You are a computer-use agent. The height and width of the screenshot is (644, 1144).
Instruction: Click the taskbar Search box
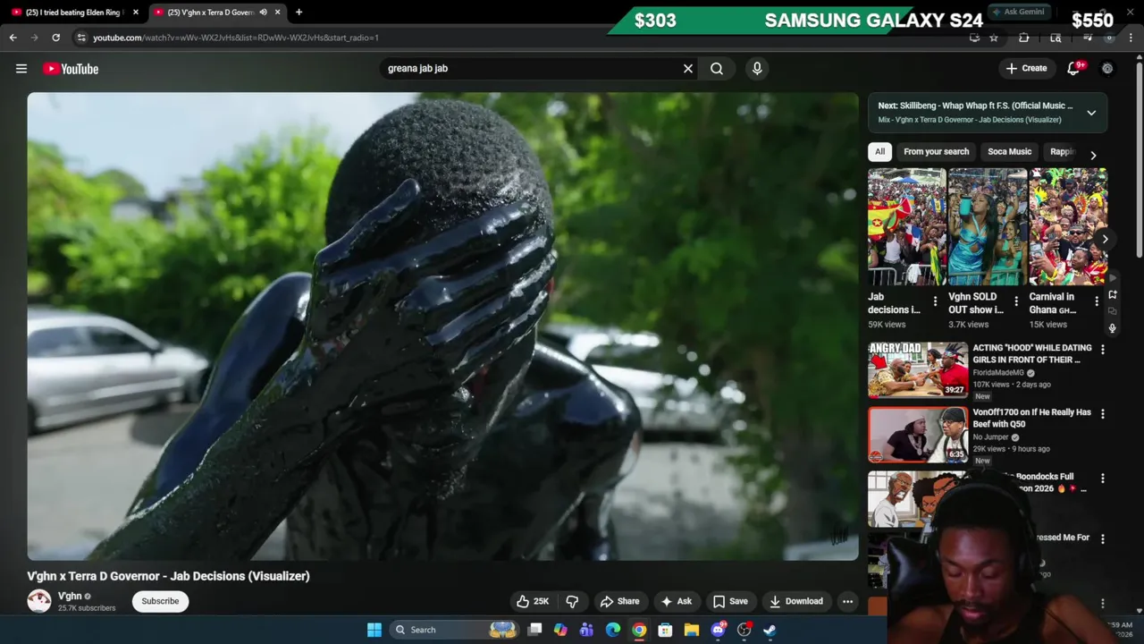click(x=456, y=630)
